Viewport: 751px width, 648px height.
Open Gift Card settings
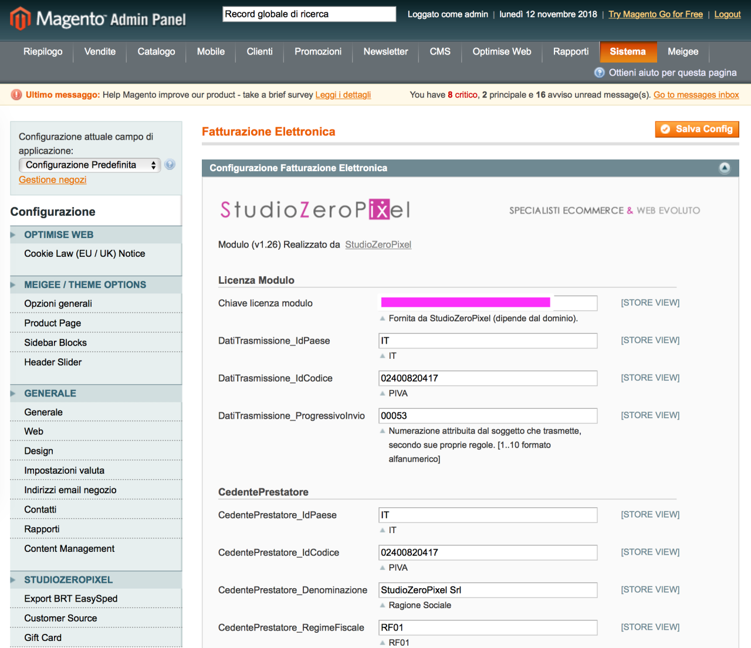[43, 637]
